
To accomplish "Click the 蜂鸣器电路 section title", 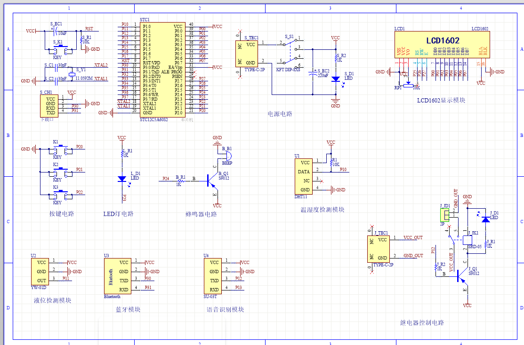I will pyautogui.click(x=201, y=214).
